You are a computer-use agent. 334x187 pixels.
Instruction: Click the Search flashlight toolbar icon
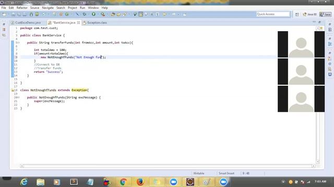[124, 15]
